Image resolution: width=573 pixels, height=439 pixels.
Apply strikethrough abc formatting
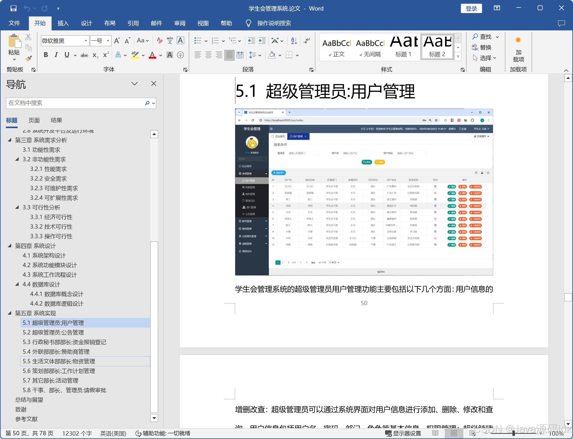click(x=84, y=55)
